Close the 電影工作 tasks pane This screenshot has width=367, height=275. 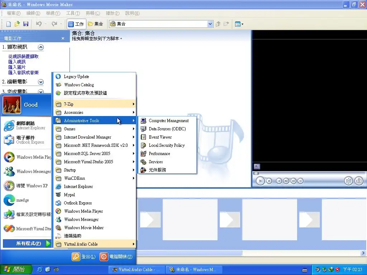[x=63, y=38]
